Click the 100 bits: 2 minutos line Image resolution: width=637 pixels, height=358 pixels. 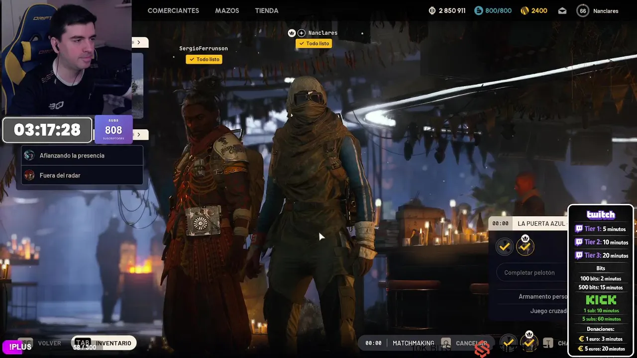tap(601, 278)
